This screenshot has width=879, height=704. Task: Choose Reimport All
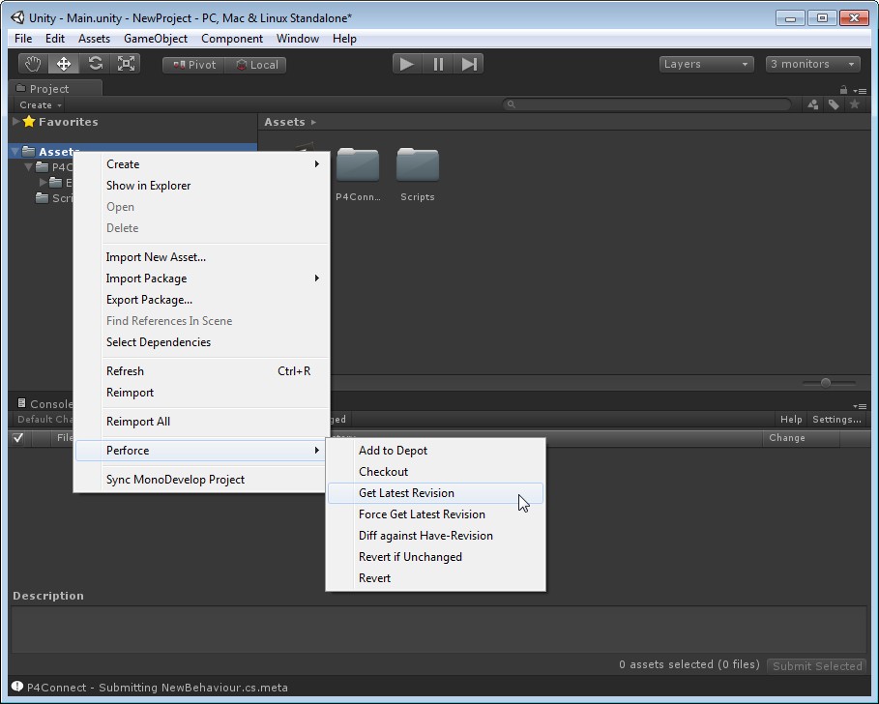pos(201,422)
